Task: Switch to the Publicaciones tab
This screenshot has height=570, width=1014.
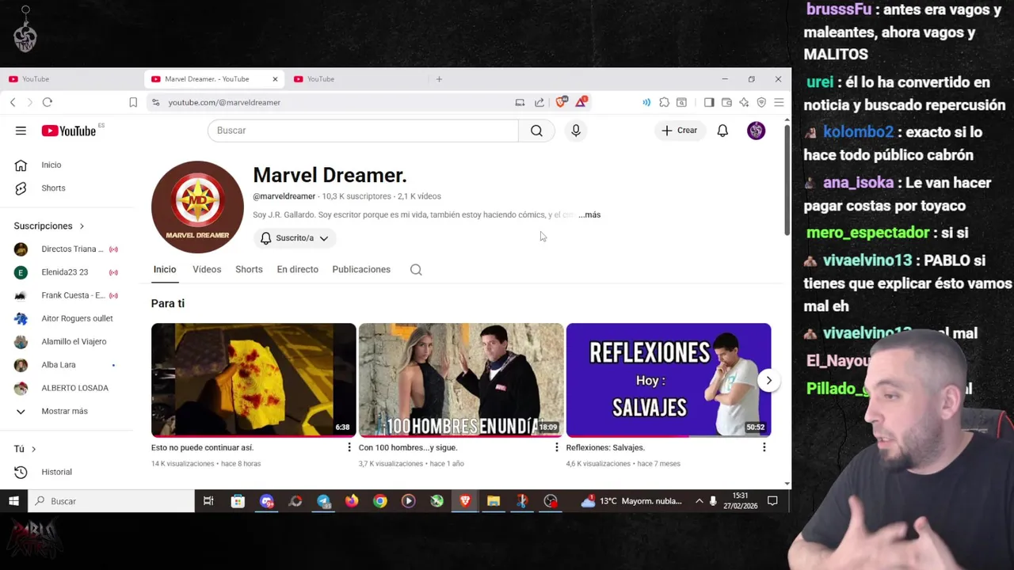Action: [x=361, y=270]
